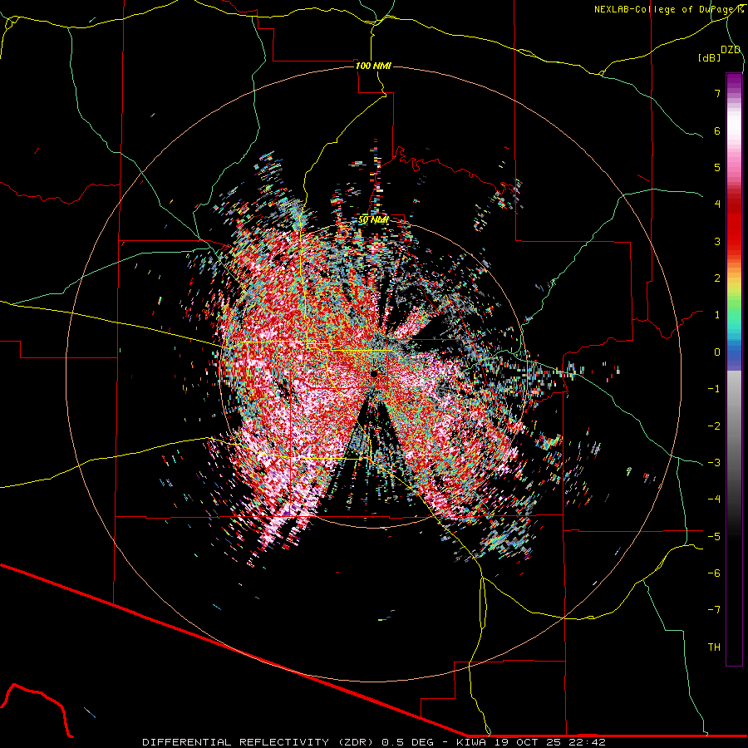
Task: Click the 4 value on the color scale
Action: tap(717, 204)
